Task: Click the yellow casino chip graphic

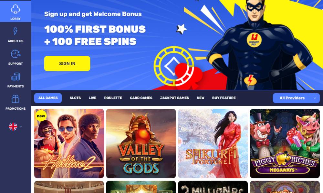Action: [173, 66]
